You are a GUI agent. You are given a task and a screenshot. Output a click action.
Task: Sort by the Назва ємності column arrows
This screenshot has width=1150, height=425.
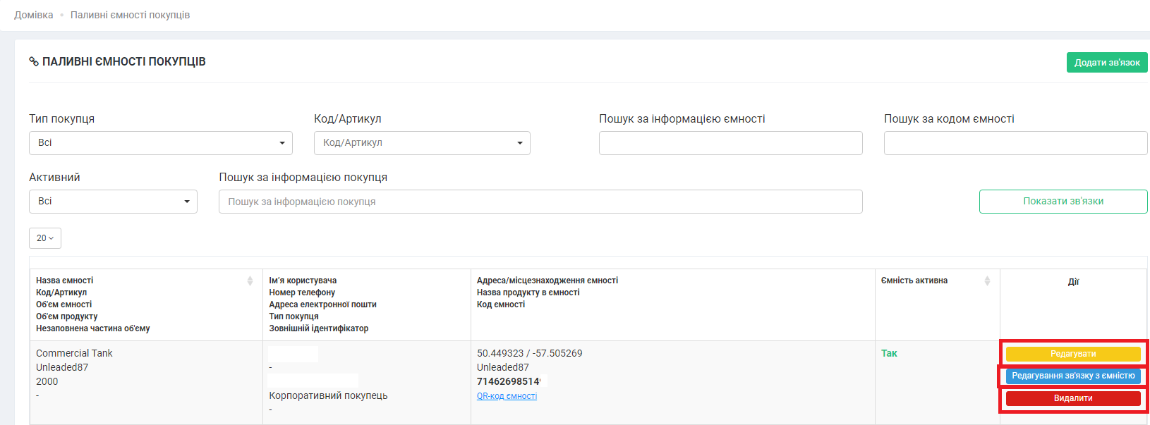point(250,281)
